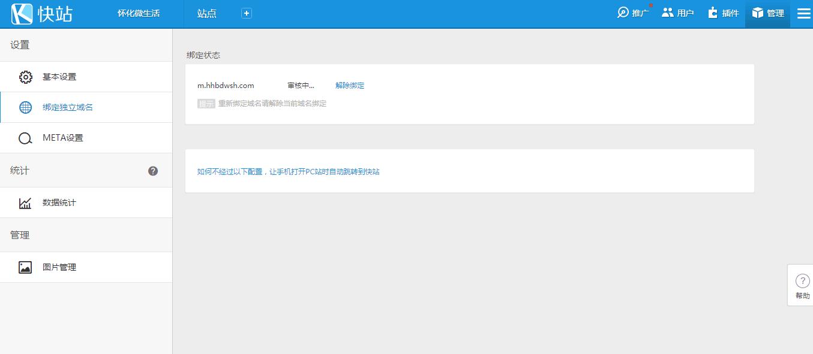Image resolution: width=813 pixels, height=354 pixels.
Task: Click the magnifier icon for META设置
Action: tap(25, 138)
